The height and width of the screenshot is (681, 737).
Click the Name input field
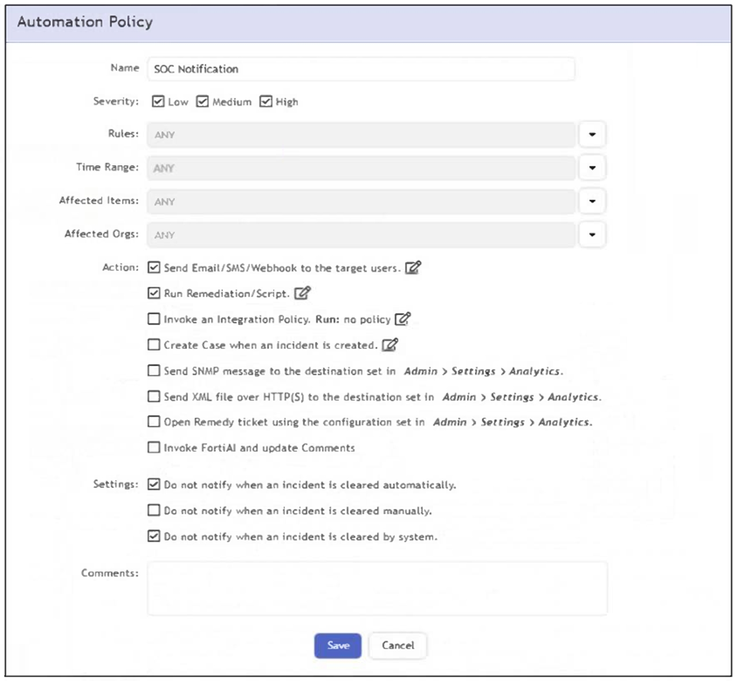tap(361, 69)
